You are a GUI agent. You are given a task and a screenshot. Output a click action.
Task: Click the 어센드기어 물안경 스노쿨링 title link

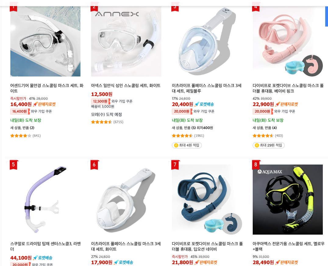[47, 88]
